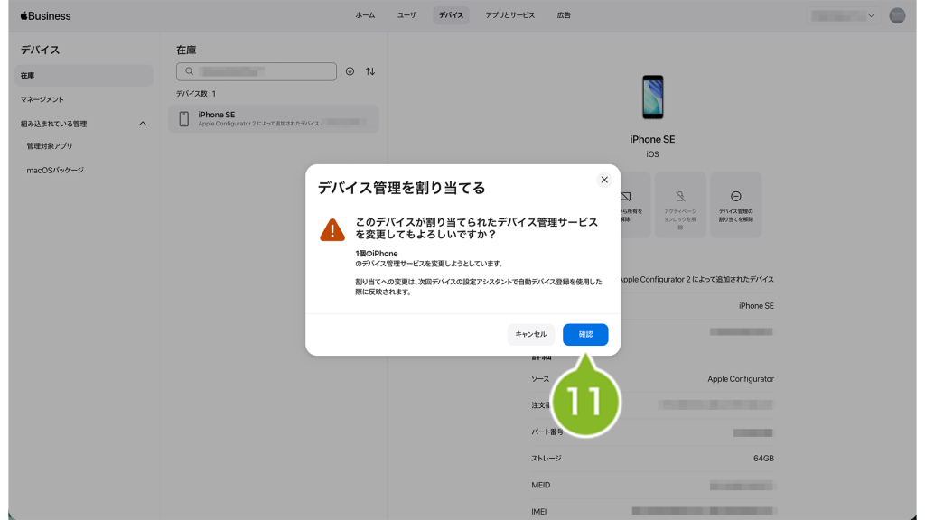This screenshot has height=520, width=925.
Task: Collapse the 組み込まれている管理 section chevron
Action: coord(143,124)
